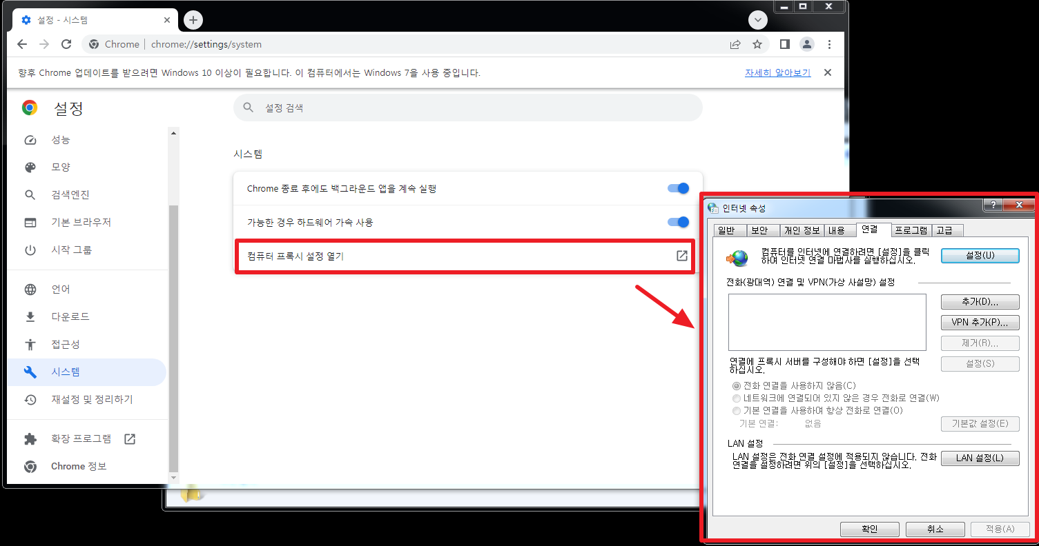Click the Chrome address bar URL
The image size is (1039, 546).
(206, 44)
